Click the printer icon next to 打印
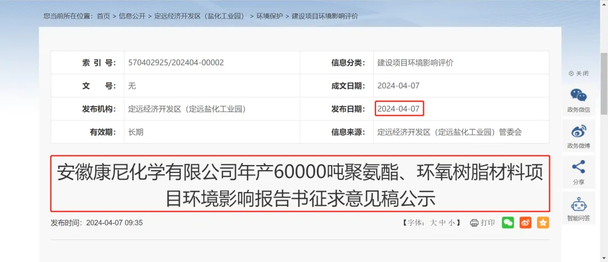 coord(474,223)
